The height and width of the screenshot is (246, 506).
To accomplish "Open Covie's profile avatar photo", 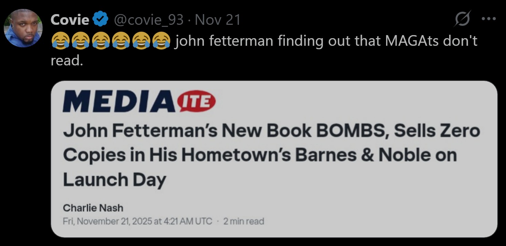I will tap(23, 28).
